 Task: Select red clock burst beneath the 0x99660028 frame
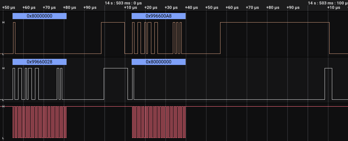click(x=40, y=122)
